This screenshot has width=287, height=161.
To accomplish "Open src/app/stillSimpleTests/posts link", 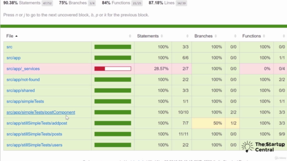I will [34, 134].
